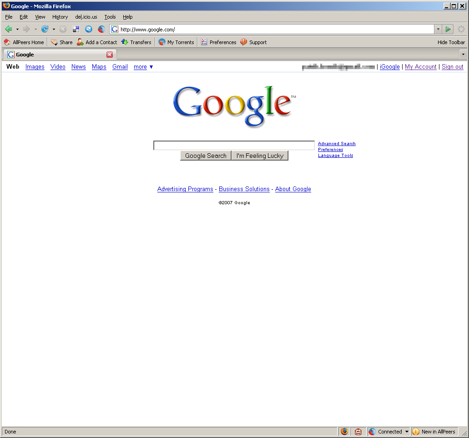
Task: Open the iGoogle link
Action: pos(390,67)
